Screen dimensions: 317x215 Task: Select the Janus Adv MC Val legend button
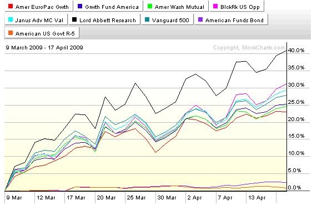(x=36, y=20)
